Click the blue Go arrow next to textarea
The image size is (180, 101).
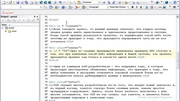[104, 2]
